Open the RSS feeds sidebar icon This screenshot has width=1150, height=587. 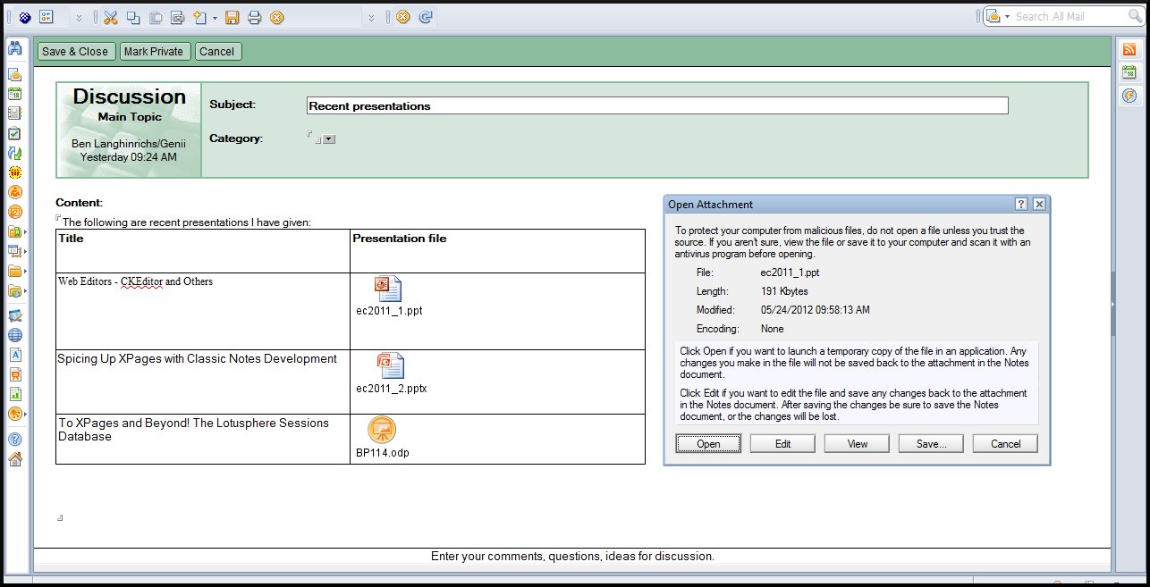[1129, 50]
